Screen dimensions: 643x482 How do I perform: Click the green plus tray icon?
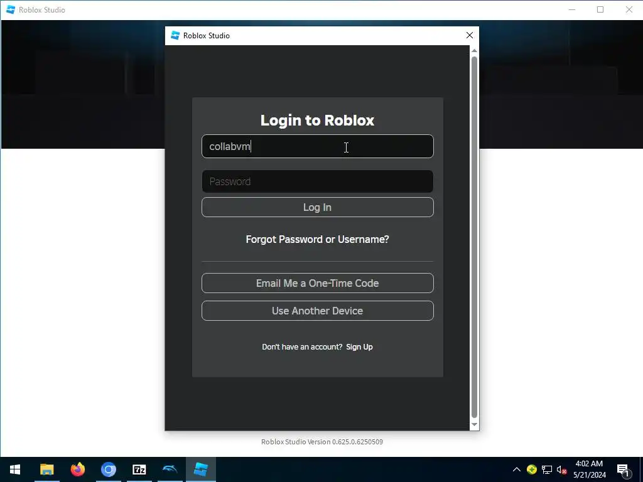[x=532, y=469]
